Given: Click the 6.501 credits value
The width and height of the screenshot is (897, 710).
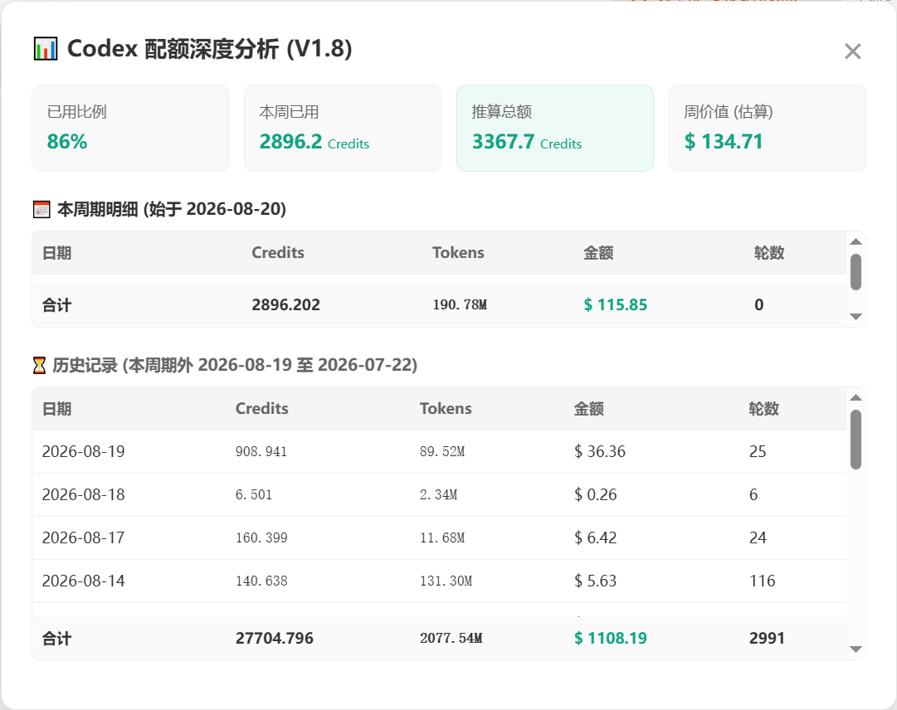Looking at the screenshot, I should [x=254, y=494].
